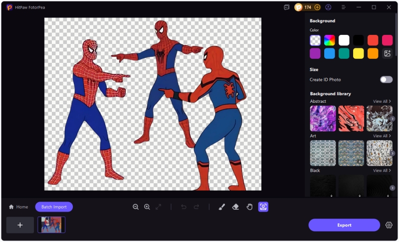Select the purple background color swatch
399x242 pixels.
(315, 53)
